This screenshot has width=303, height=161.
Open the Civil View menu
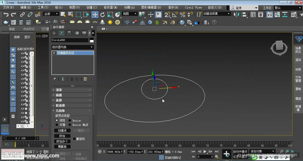[x=193, y=7]
